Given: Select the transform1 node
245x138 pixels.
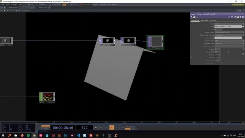Looking at the screenshot, I should [107, 41].
